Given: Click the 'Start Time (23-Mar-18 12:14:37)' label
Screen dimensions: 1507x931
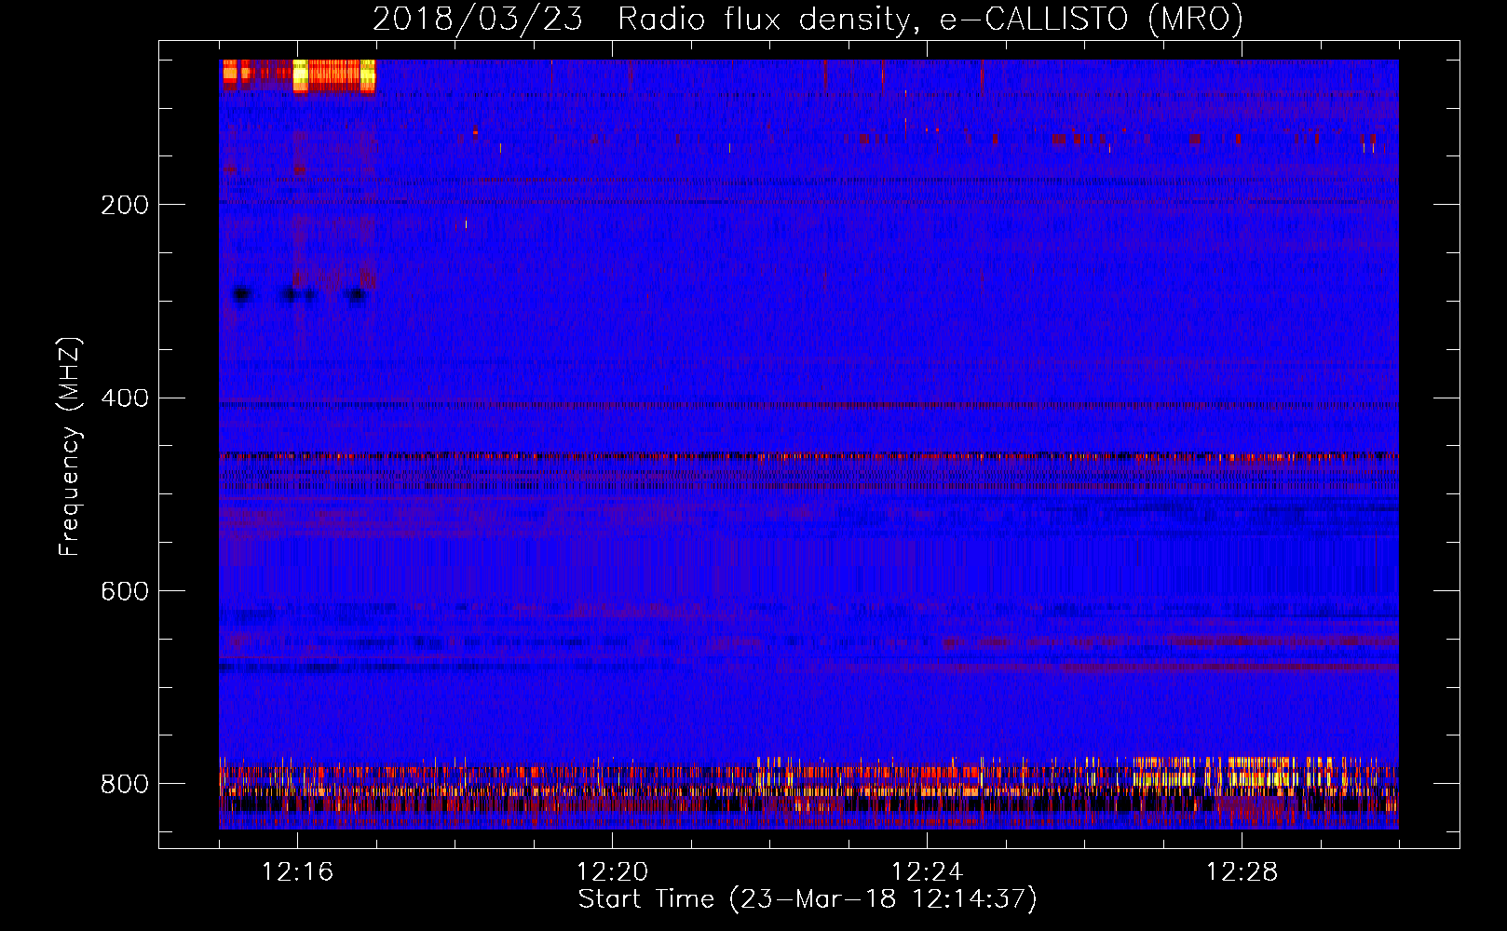Looking at the screenshot, I should (x=808, y=899).
